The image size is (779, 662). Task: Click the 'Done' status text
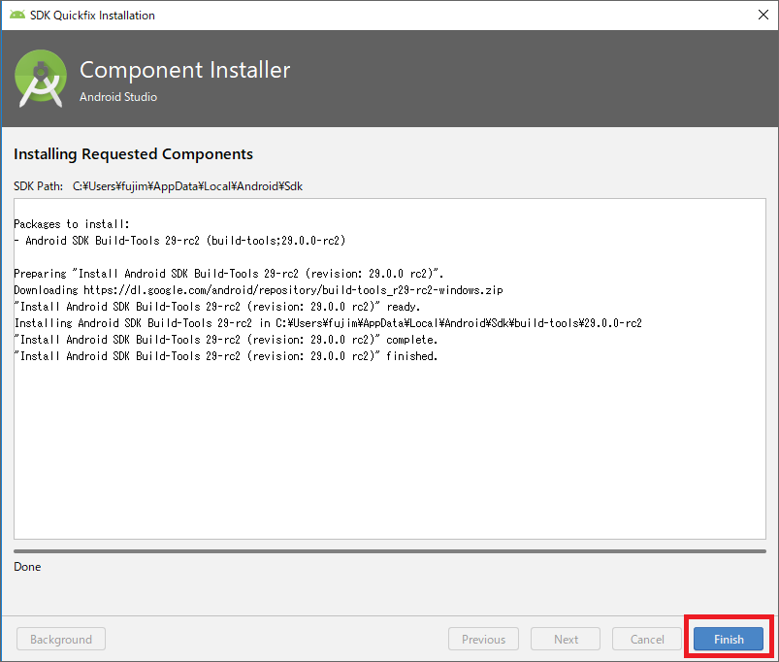pos(27,567)
